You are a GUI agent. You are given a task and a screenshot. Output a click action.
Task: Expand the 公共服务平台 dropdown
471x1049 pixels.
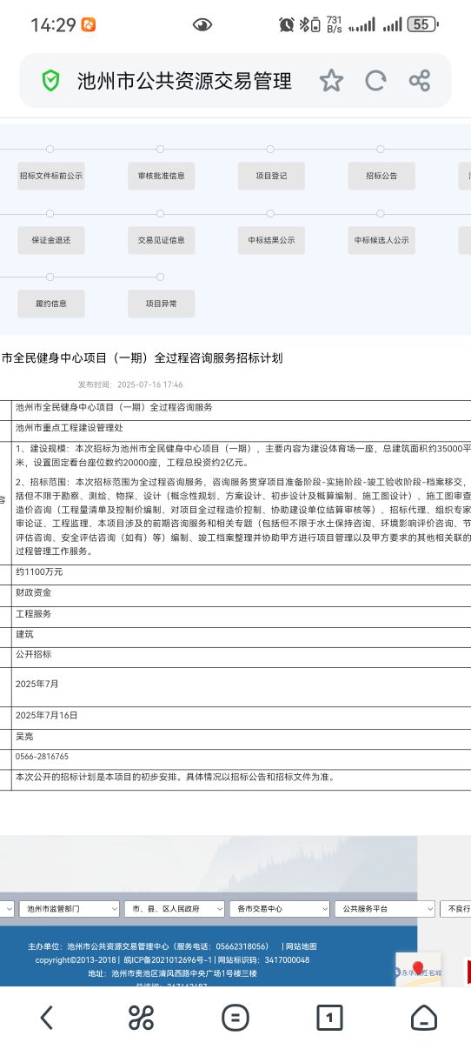(x=385, y=908)
